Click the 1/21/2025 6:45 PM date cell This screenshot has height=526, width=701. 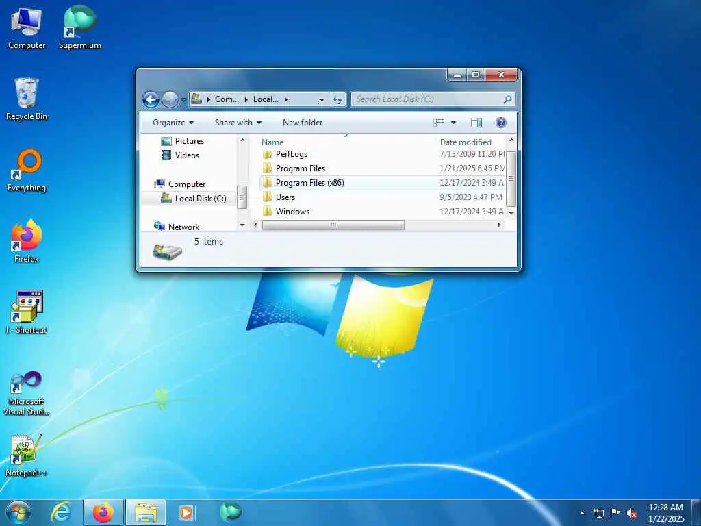[472, 168]
